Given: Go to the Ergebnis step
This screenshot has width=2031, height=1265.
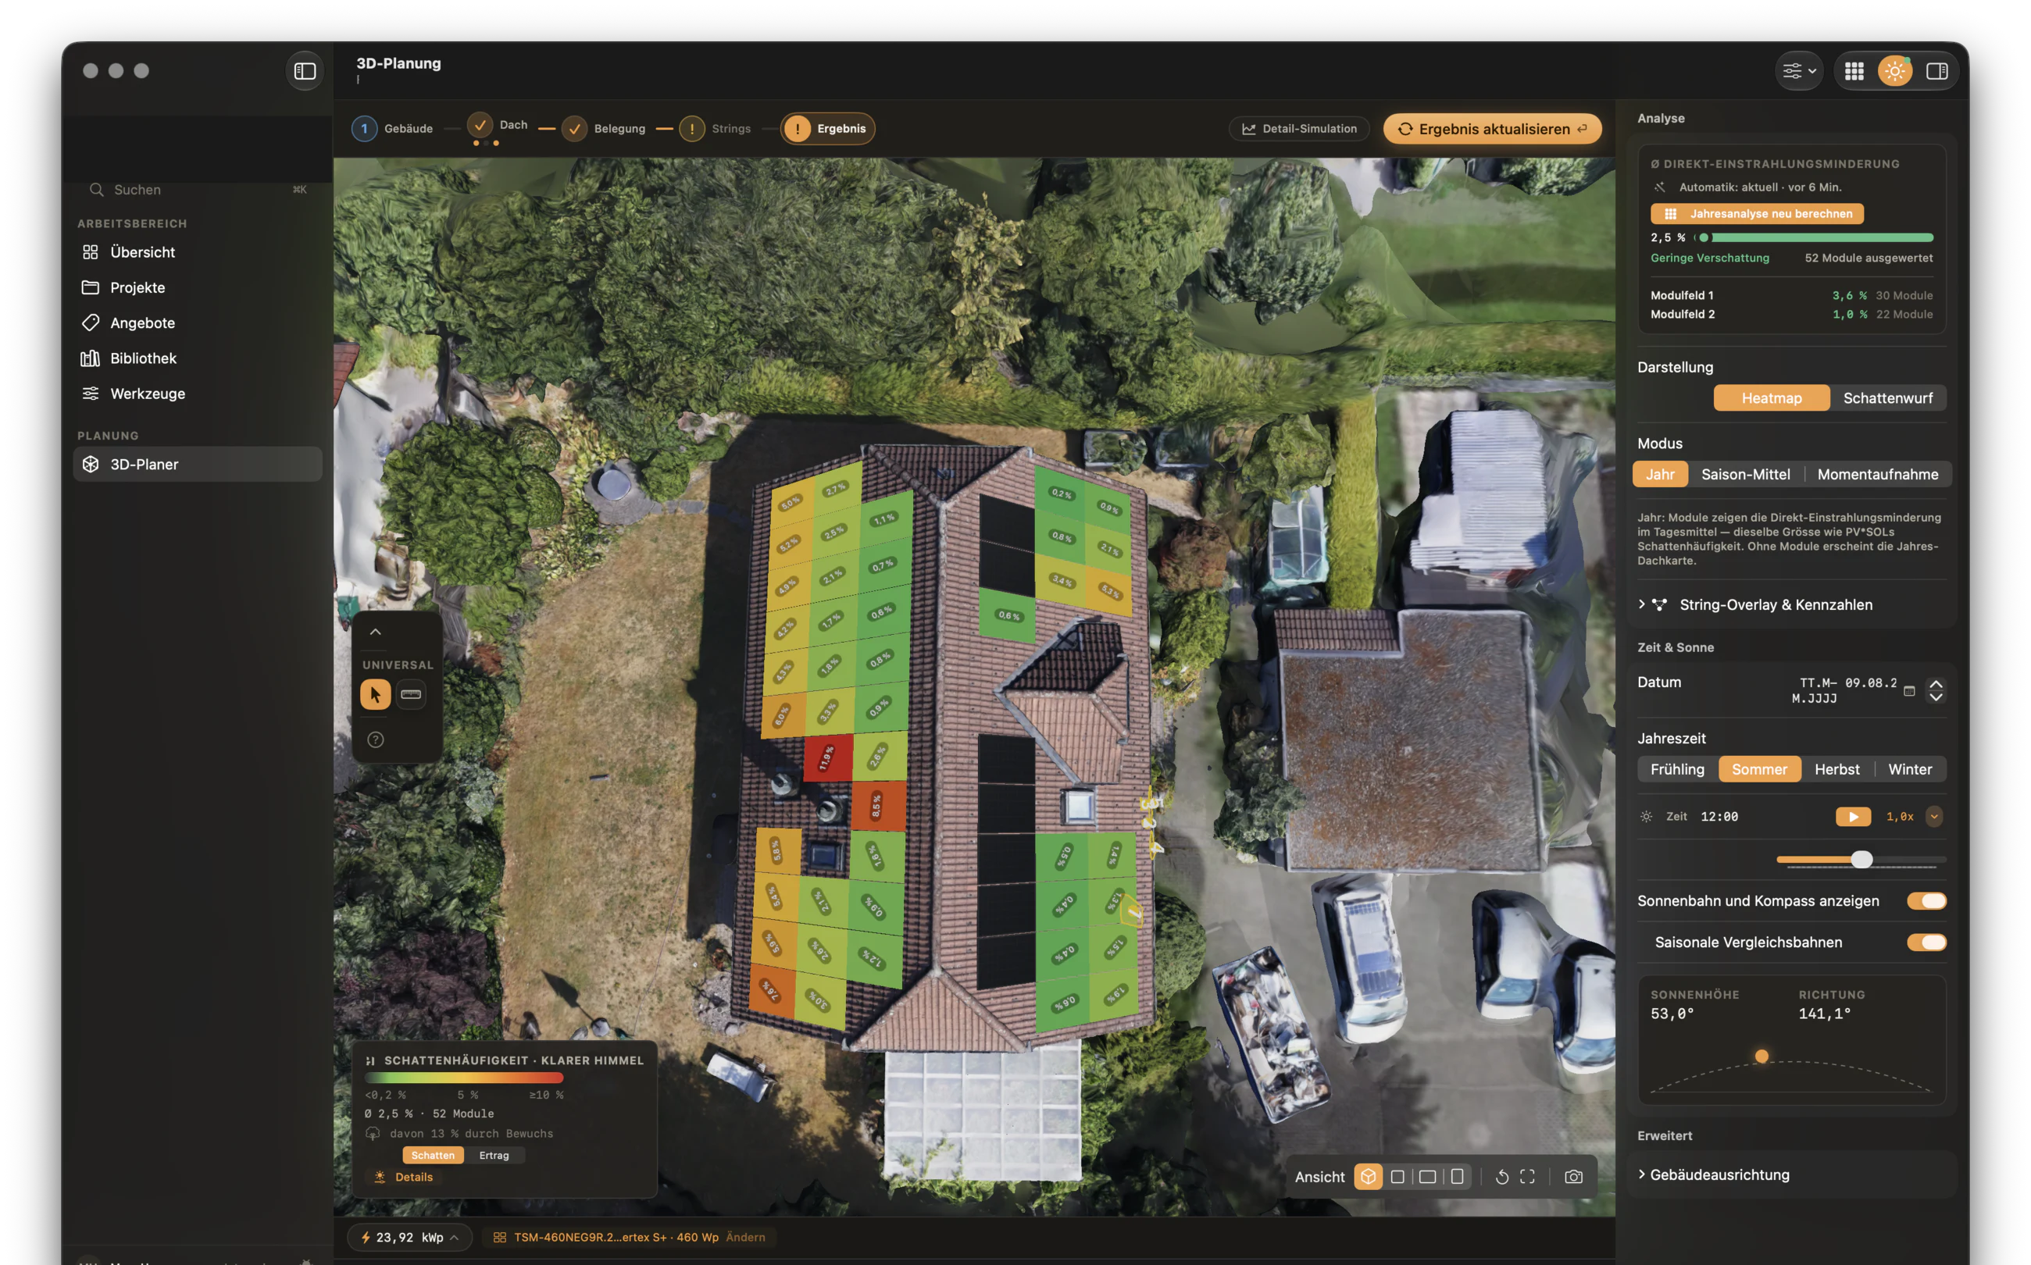Looking at the screenshot, I should click(827, 129).
